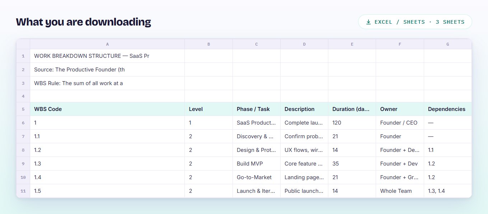Click WBS code cell '1.5'
488x214 pixels.
click(107, 191)
